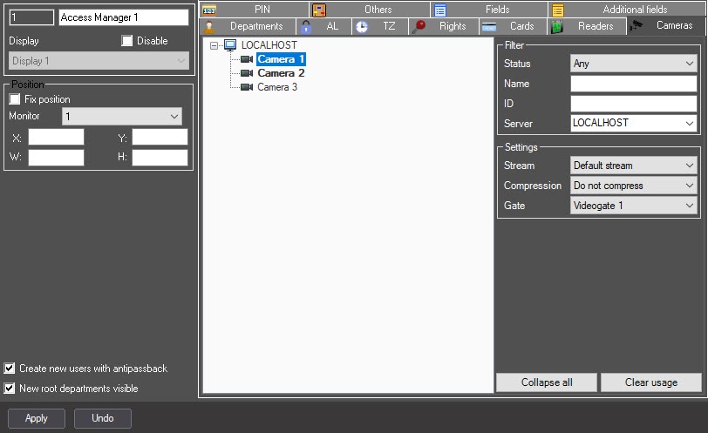Uncheck Create new users with antipassback
The image size is (708, 433).
pyautogui.click(x=9, y=368)
